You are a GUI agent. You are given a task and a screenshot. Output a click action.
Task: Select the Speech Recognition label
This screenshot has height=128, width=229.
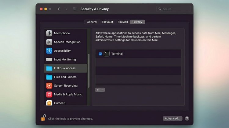pos(67,42)
